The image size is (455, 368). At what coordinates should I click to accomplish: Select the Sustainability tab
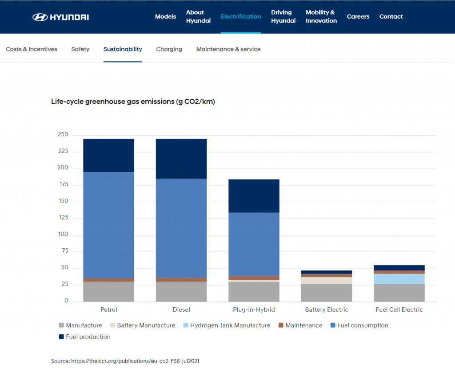[123, 49]
